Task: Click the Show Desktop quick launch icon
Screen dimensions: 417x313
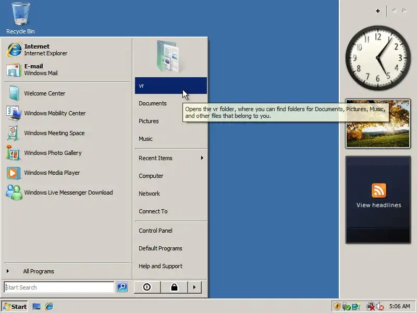Action: click(36, 307)
